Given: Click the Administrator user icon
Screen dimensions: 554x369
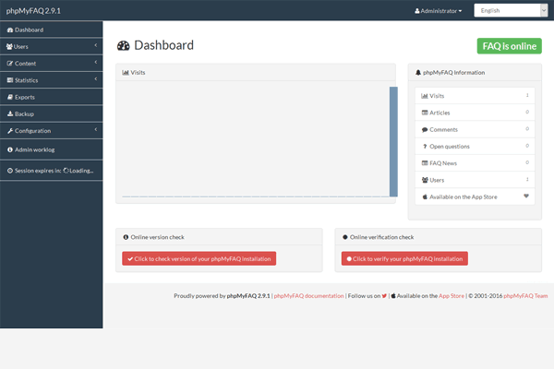Looking at the screenshot, I should [417, 11].
